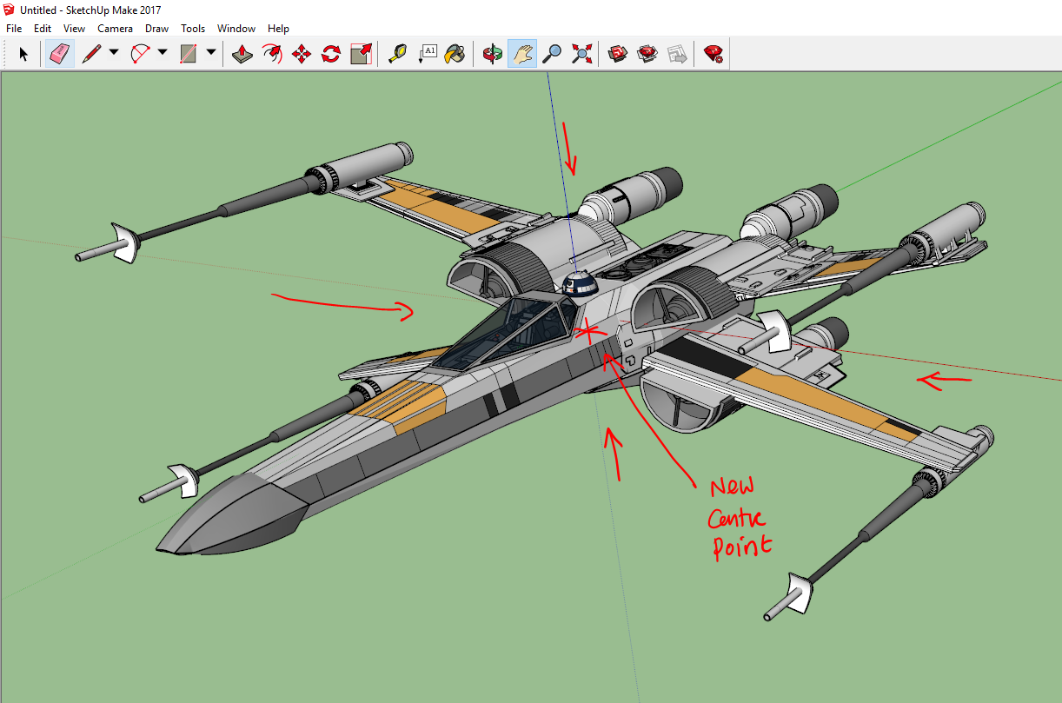Select the Move tool
Screen dimensions: 1062x703
tap(302, 54)
